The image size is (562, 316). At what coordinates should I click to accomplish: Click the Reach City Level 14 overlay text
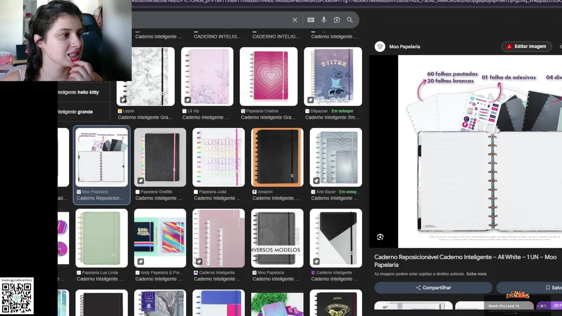[504, 306]
